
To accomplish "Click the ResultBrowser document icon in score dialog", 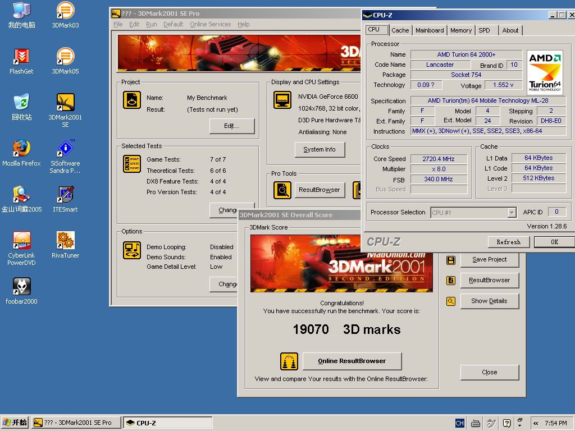I will coord(451,281).
